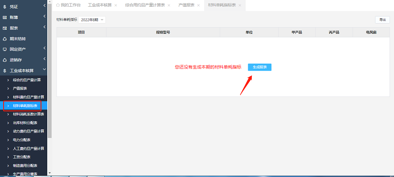This screenshot has width=394, height=177.
Task: Click the 项目 column header
Action: click(x=82, y=32)
